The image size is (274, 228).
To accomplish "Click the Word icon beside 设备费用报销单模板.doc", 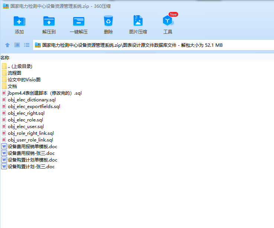I will click(x=4, y=146).
